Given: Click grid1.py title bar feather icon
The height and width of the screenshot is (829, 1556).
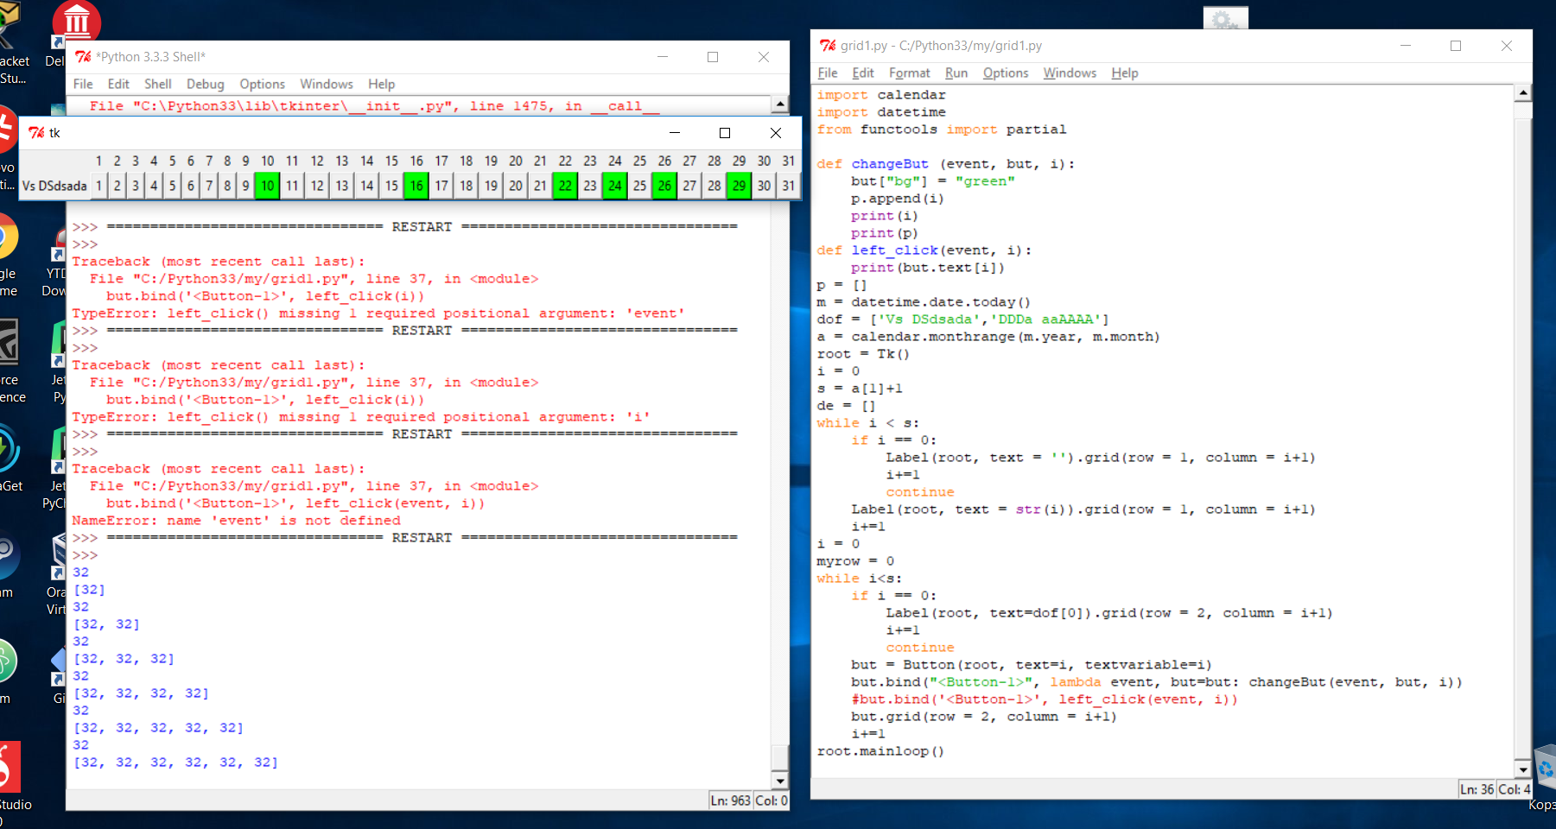Looking at the screenshot, I should click(828, 45).
